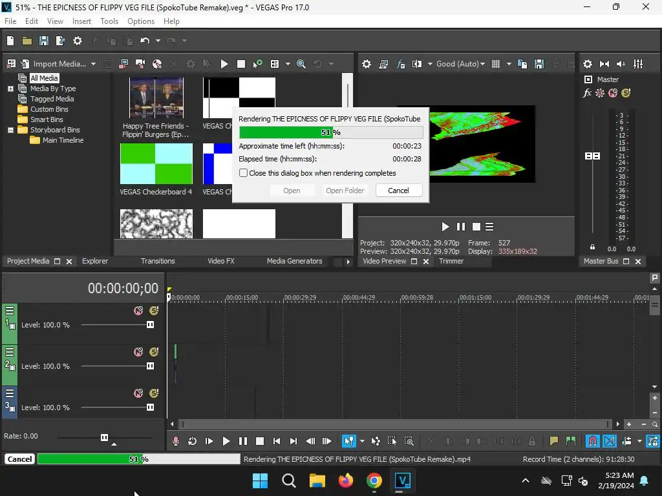
Task: Check Close this dialog box when rendering completes
Action: tap(243, 173)
